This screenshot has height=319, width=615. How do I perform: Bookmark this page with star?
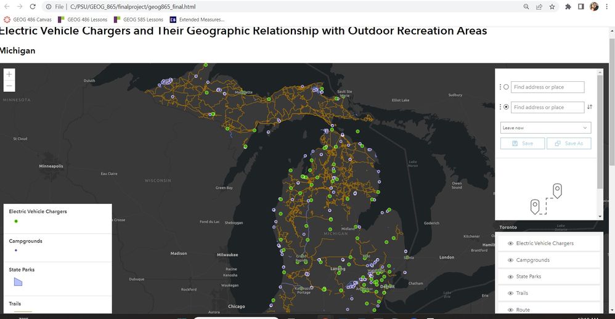point(552,7)
